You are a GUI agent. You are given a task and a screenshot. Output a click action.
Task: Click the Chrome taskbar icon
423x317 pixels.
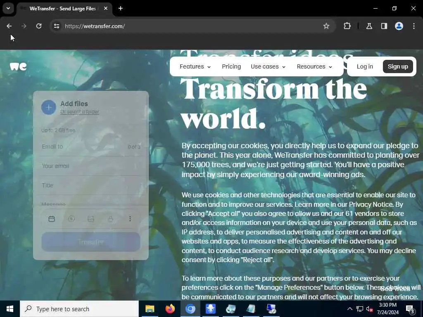(x=190, y=309)
